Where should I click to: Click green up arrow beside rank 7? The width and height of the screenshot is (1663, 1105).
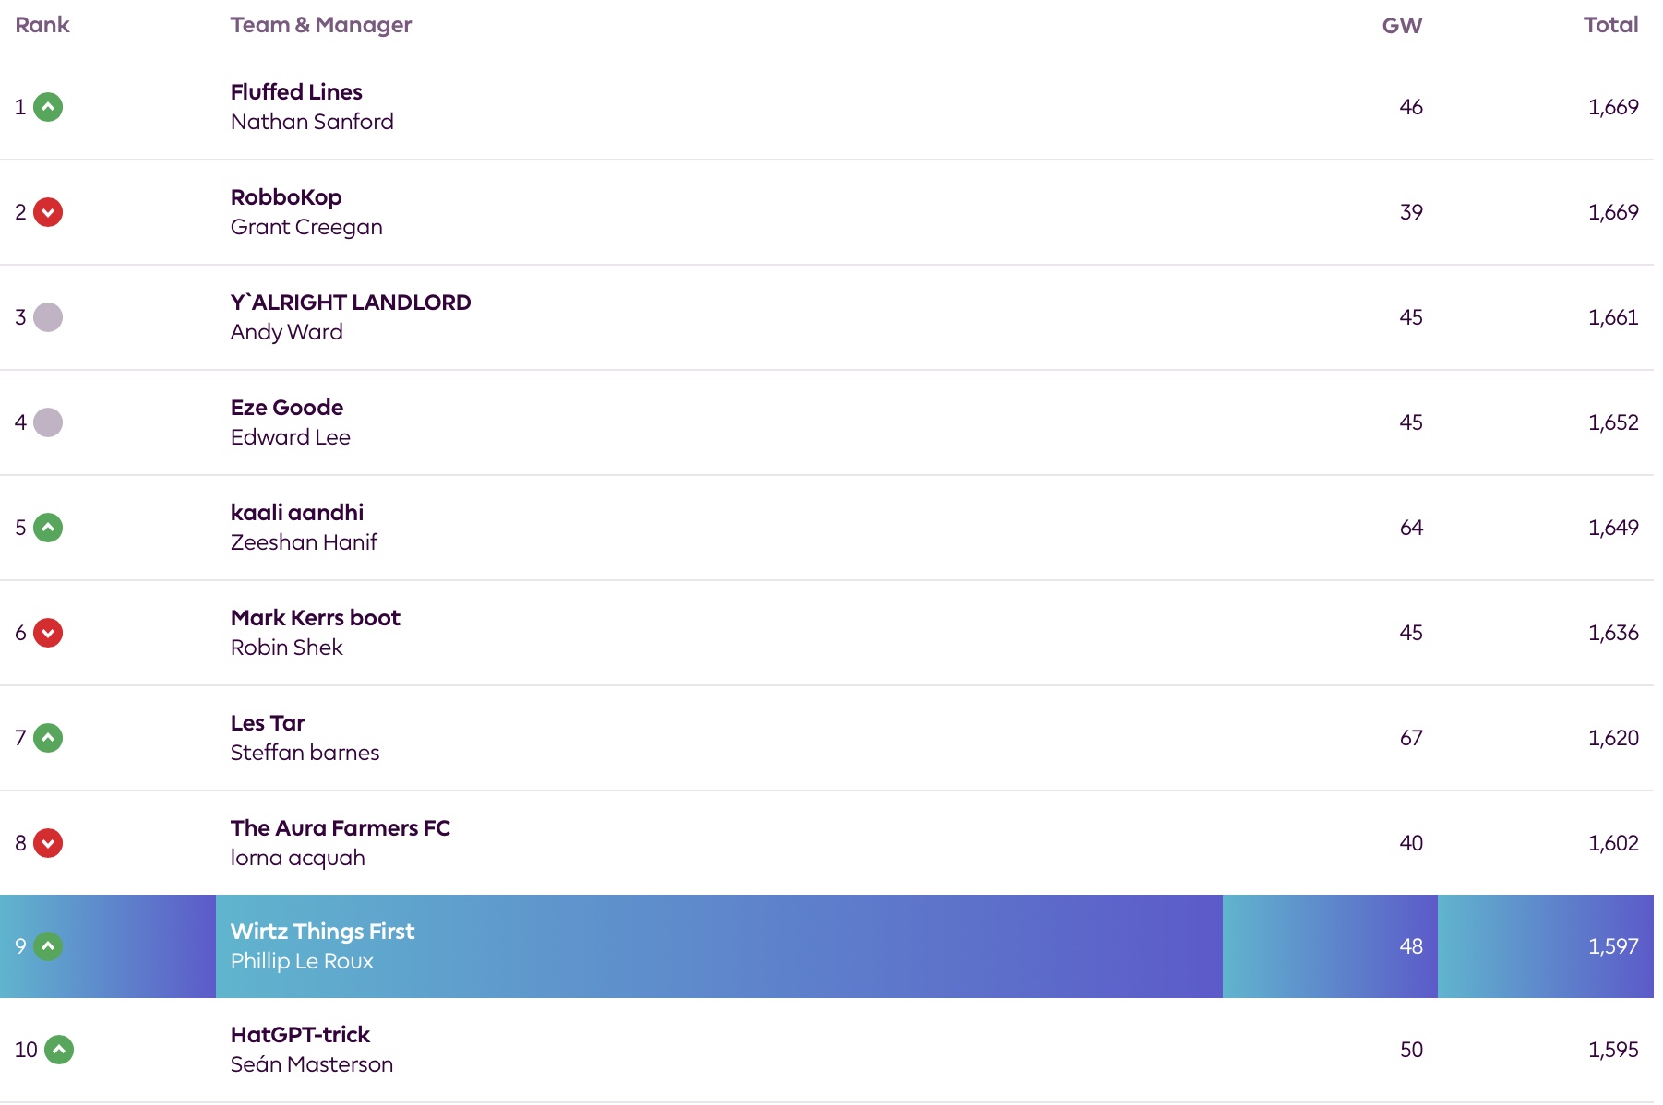pos(48,738)
